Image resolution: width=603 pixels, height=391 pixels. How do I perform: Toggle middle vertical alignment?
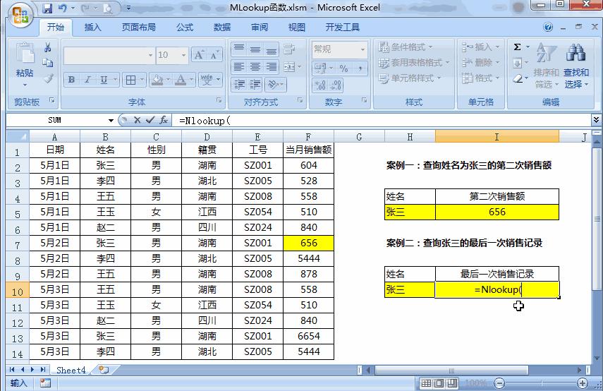tap(255, 49)
